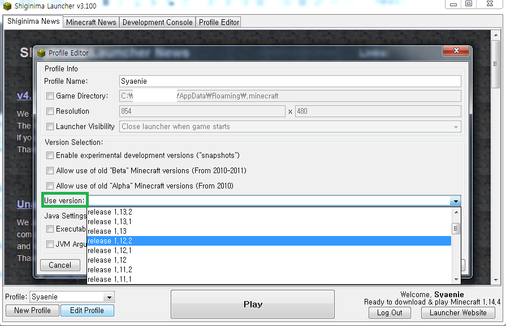The width and height of the screenshot is (506, 326).
Task: Open the Launcher Visibility dropdown
Action: pos(290,127)
